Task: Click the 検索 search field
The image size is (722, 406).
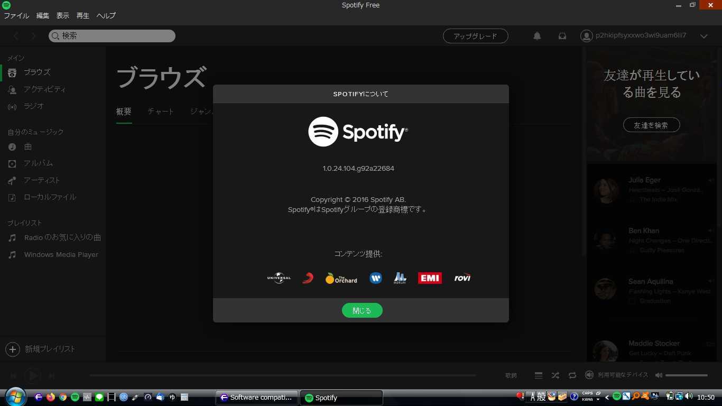Action: click(x=112, y=35)
